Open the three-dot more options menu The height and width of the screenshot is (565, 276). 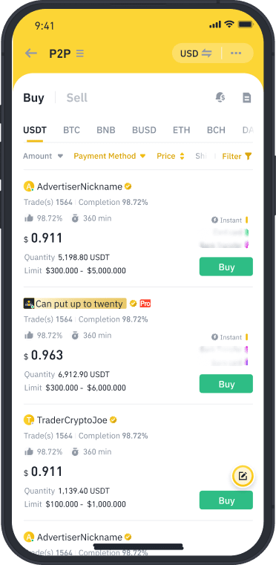(x=236, y=53)
